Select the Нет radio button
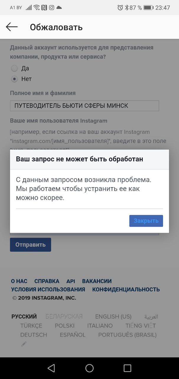The height and width of the screenshot is (379, 179). coord(14,79)
